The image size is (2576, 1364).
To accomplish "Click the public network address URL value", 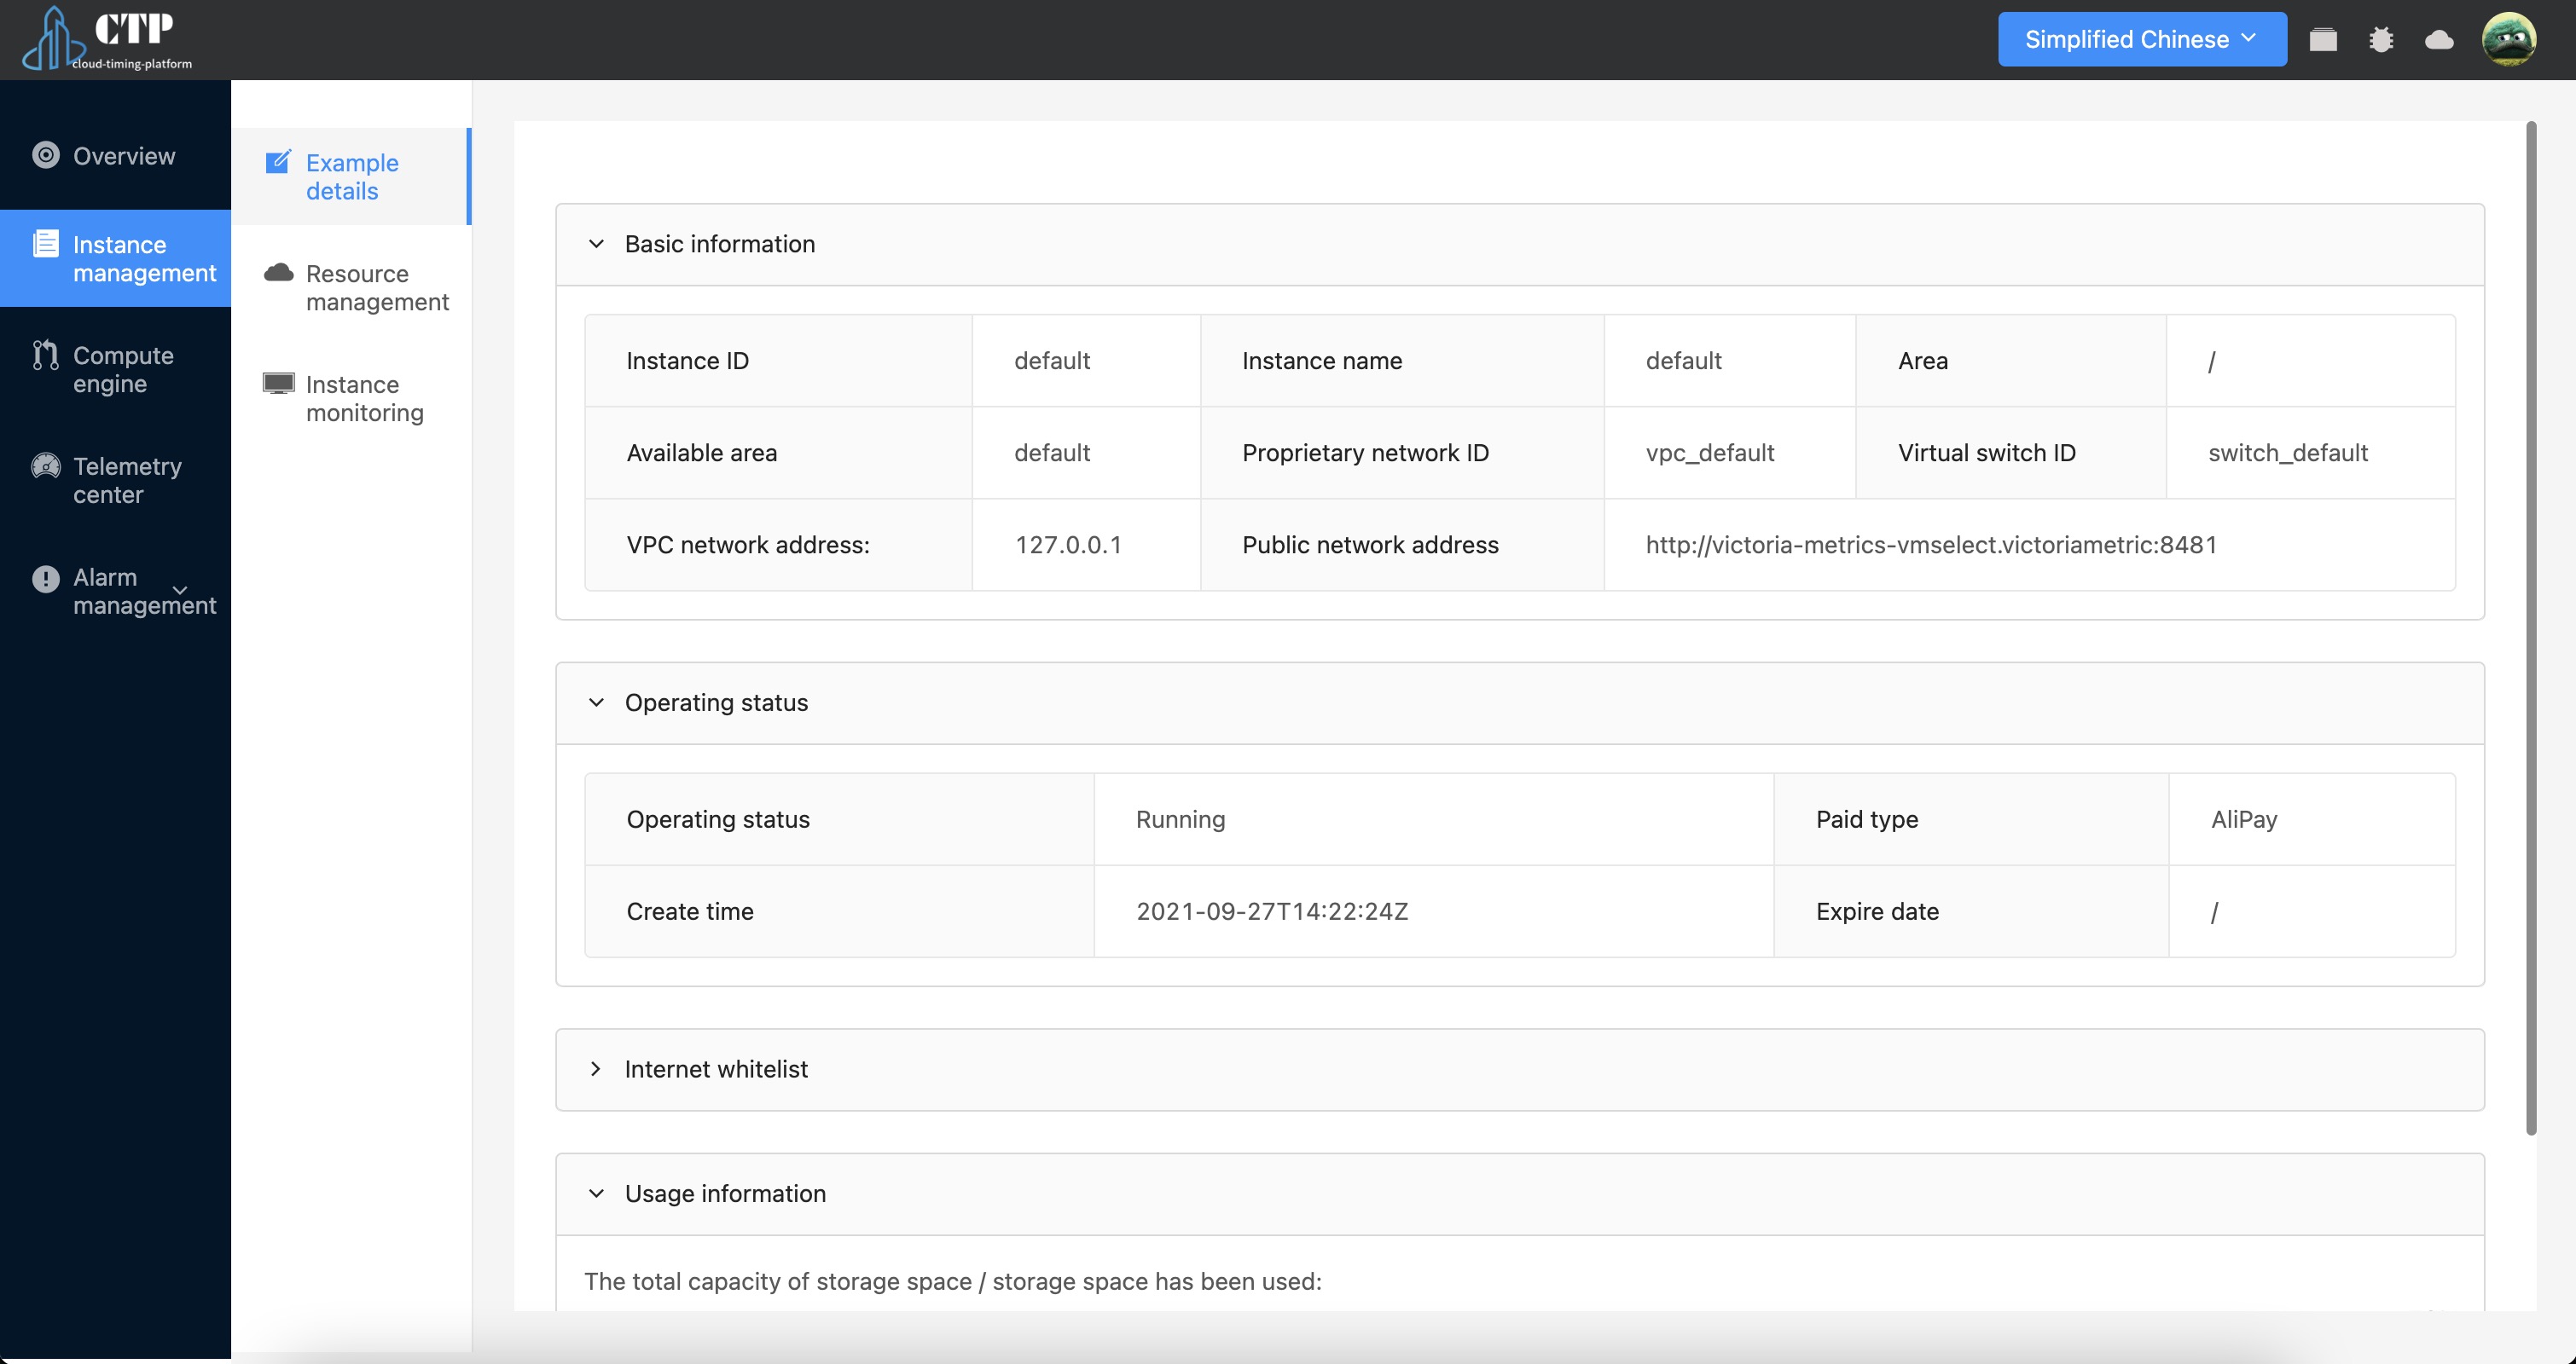I will pos(1931,545).
